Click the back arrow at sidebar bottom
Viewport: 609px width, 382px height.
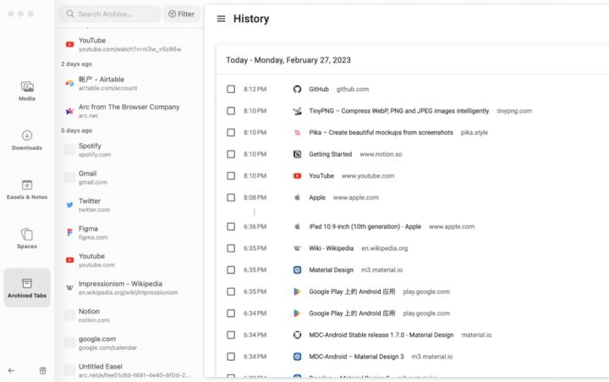coord(11,370)
